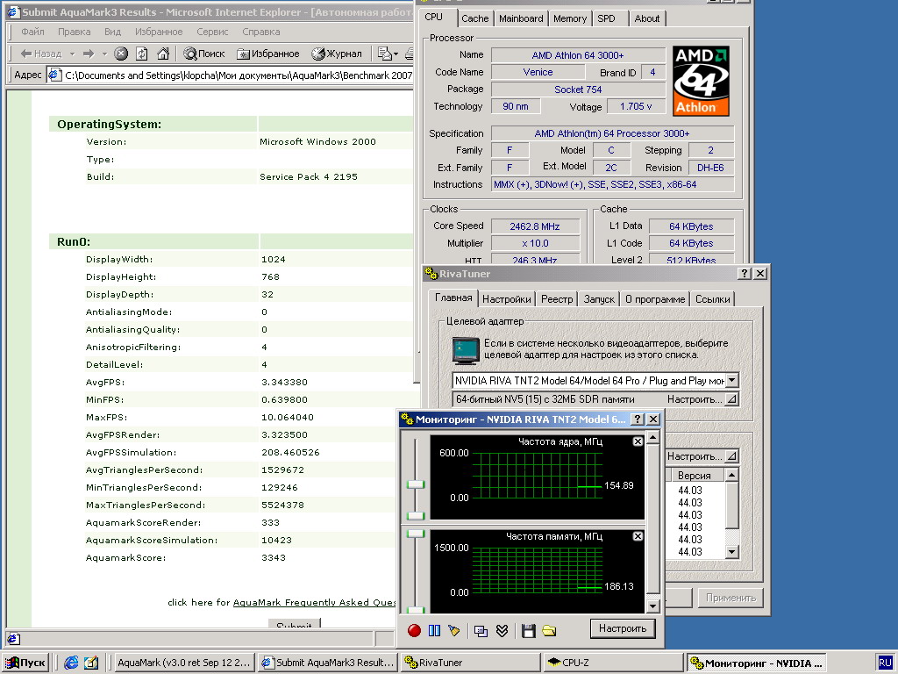Screen dimensions: 898x674
Task: Switch to Mainboard tab in CPU-Z
Action: pyautogui.click(x=521, y=18)
